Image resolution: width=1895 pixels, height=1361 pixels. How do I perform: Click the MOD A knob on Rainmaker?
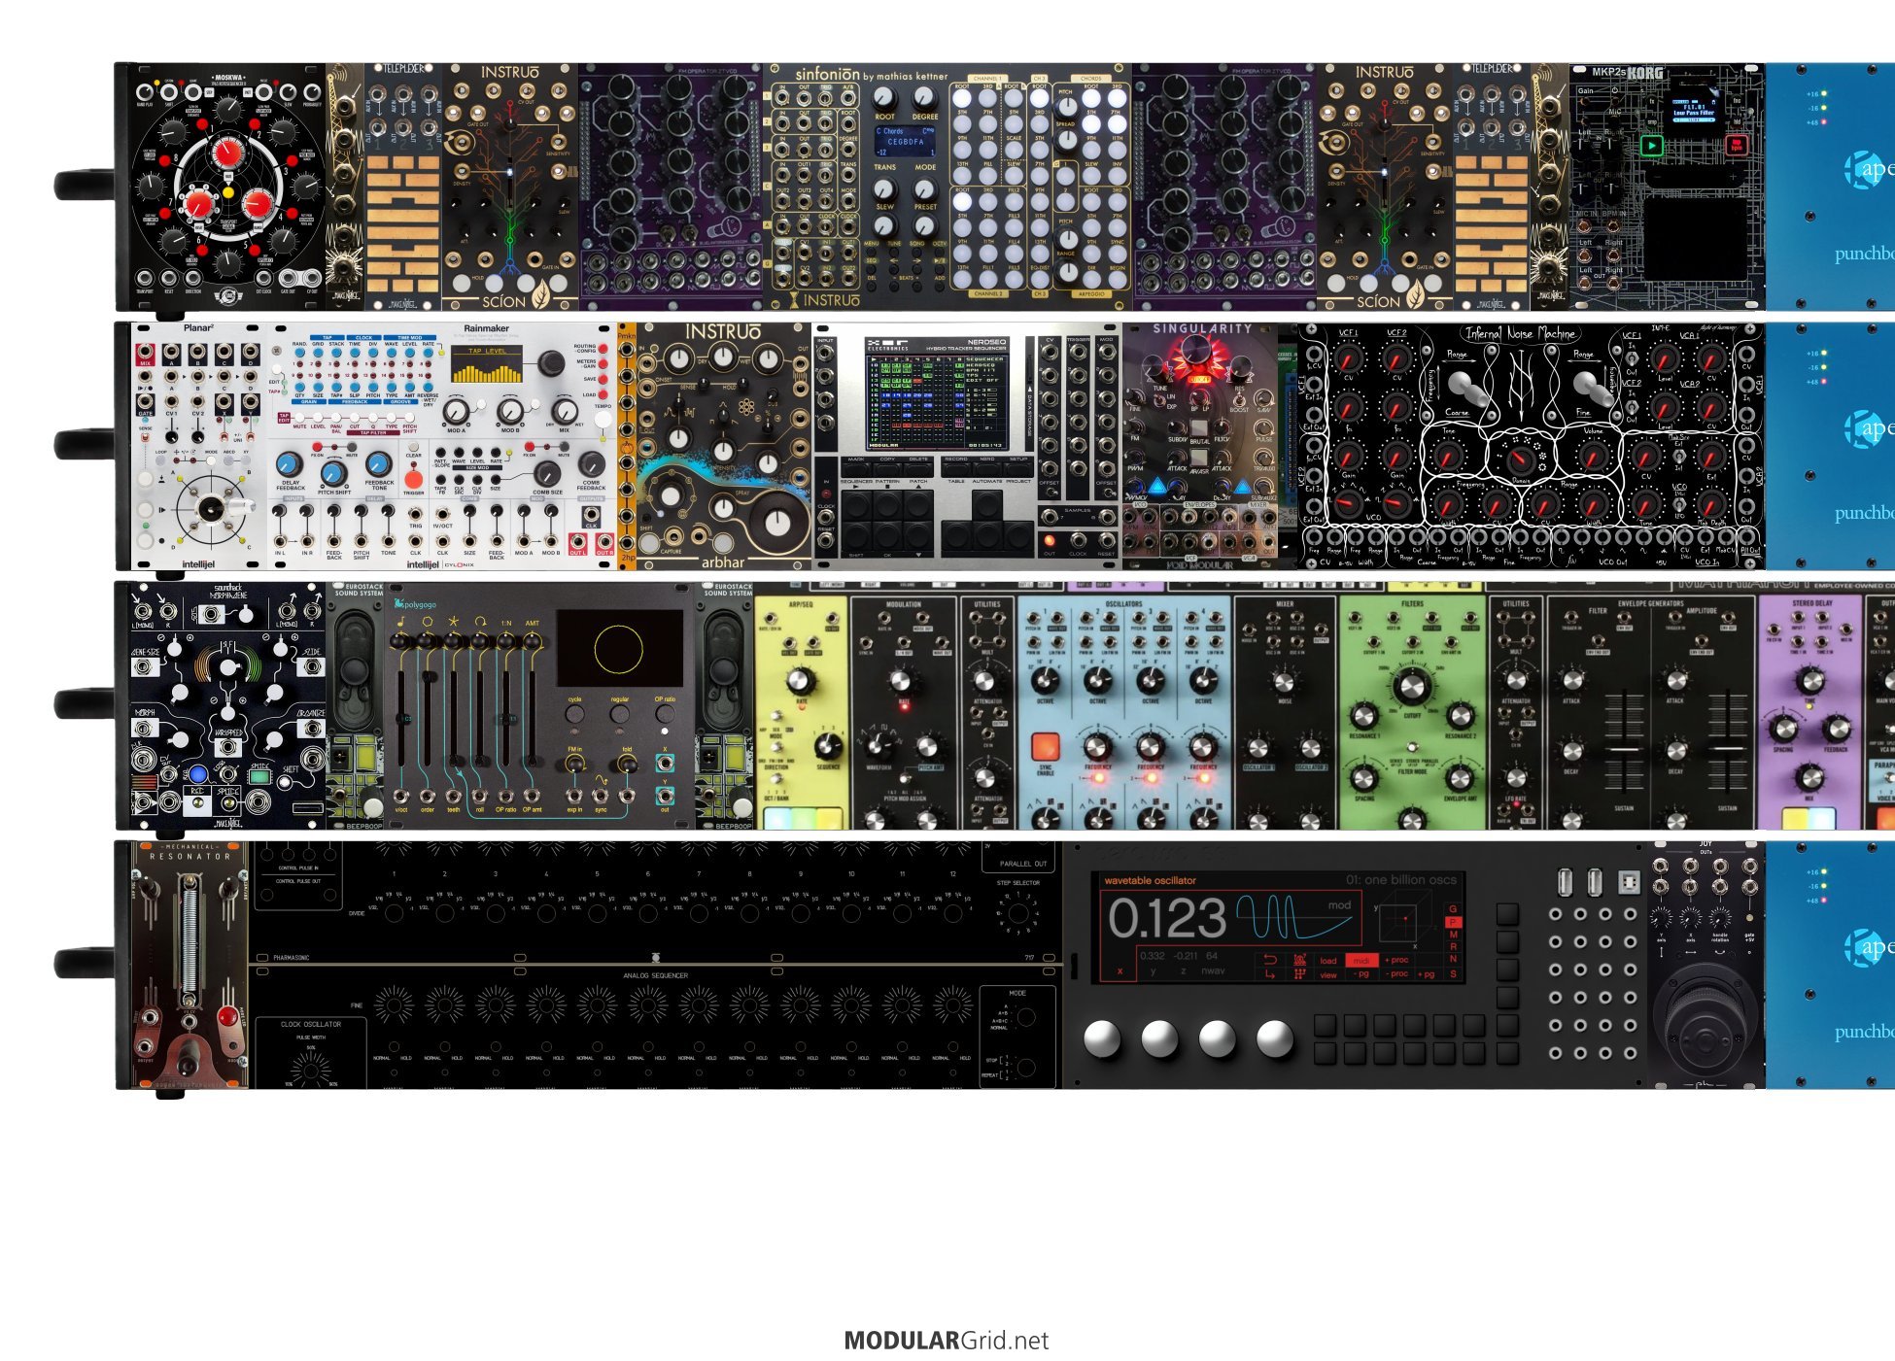click(456, 411)
